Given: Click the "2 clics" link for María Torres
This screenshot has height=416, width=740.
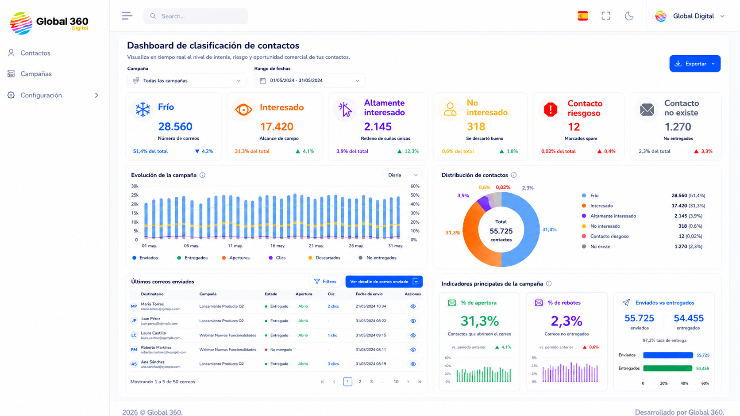Looking at the screenshot, I should click(x=333, y=306).
